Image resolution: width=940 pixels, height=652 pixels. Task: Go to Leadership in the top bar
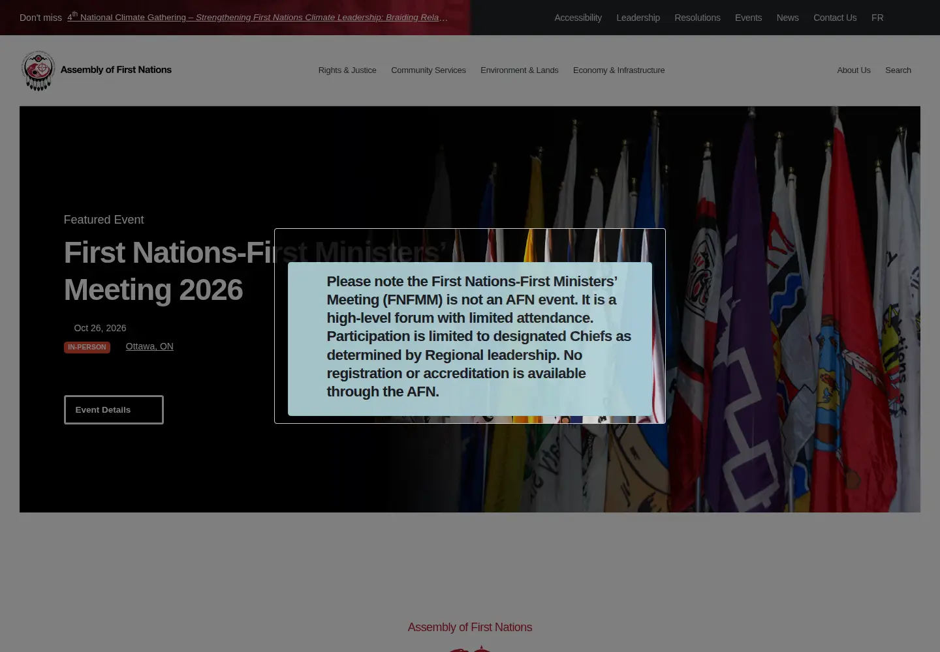(638, 18)
